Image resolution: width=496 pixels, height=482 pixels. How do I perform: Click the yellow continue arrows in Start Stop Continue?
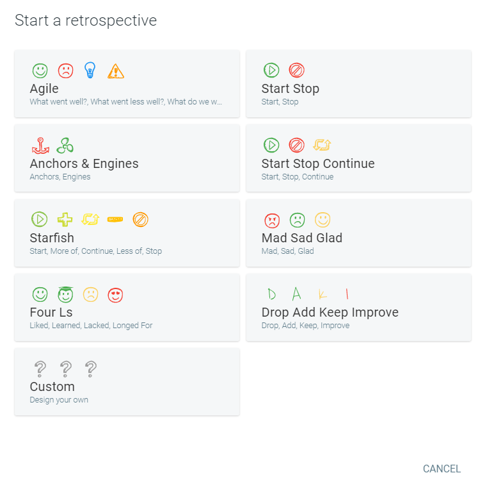click(322, 145)
